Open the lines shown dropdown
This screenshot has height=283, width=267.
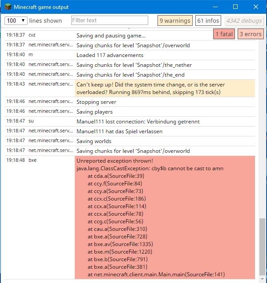pos(16,21)
